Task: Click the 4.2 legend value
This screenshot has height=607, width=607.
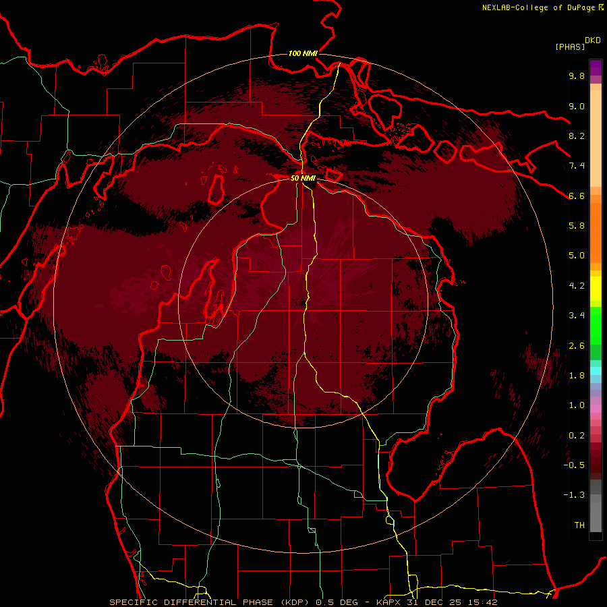Action: [x=577, y=286]
